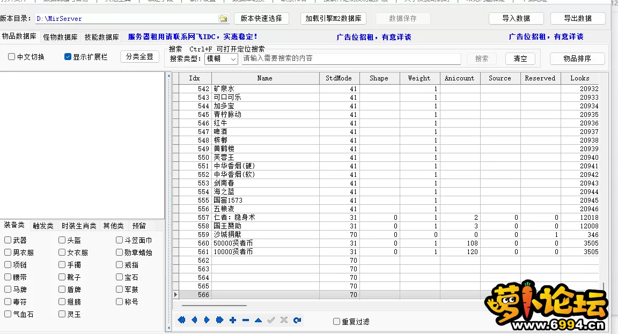
Task: Check the 手镯 checkbox
Action: point(62,265)
